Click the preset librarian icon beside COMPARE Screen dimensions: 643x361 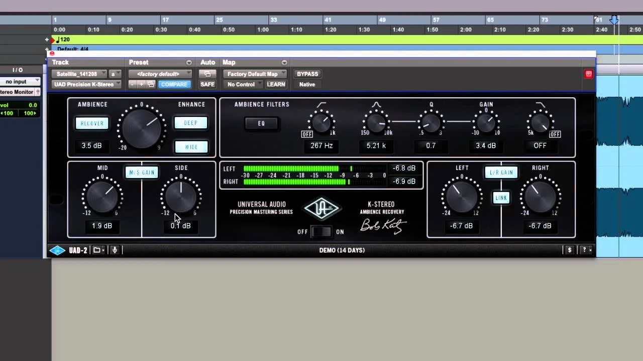[x=151, y=84]
